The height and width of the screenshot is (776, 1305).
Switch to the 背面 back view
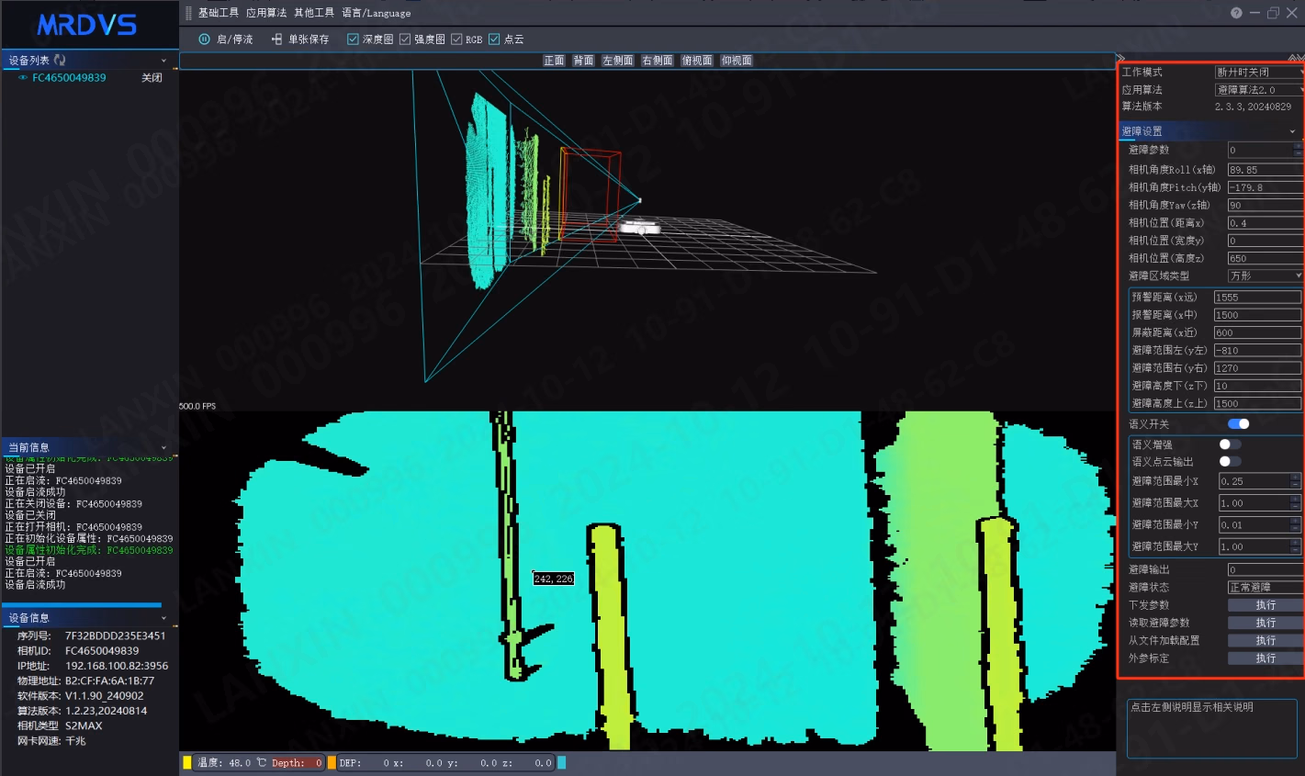[x=583, y=61]
